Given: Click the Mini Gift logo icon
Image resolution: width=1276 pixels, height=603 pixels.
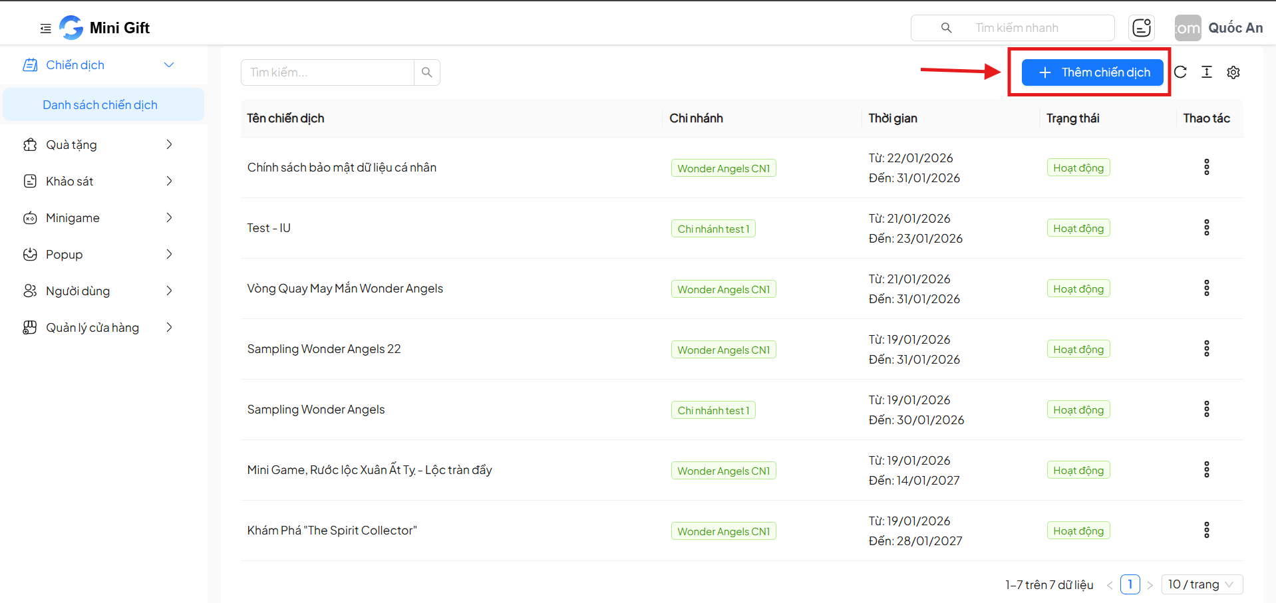Looking at the screenshot, I should (71, 28).
